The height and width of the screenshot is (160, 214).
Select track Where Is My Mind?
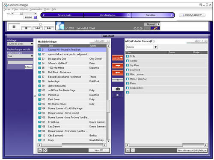[72, 63]
